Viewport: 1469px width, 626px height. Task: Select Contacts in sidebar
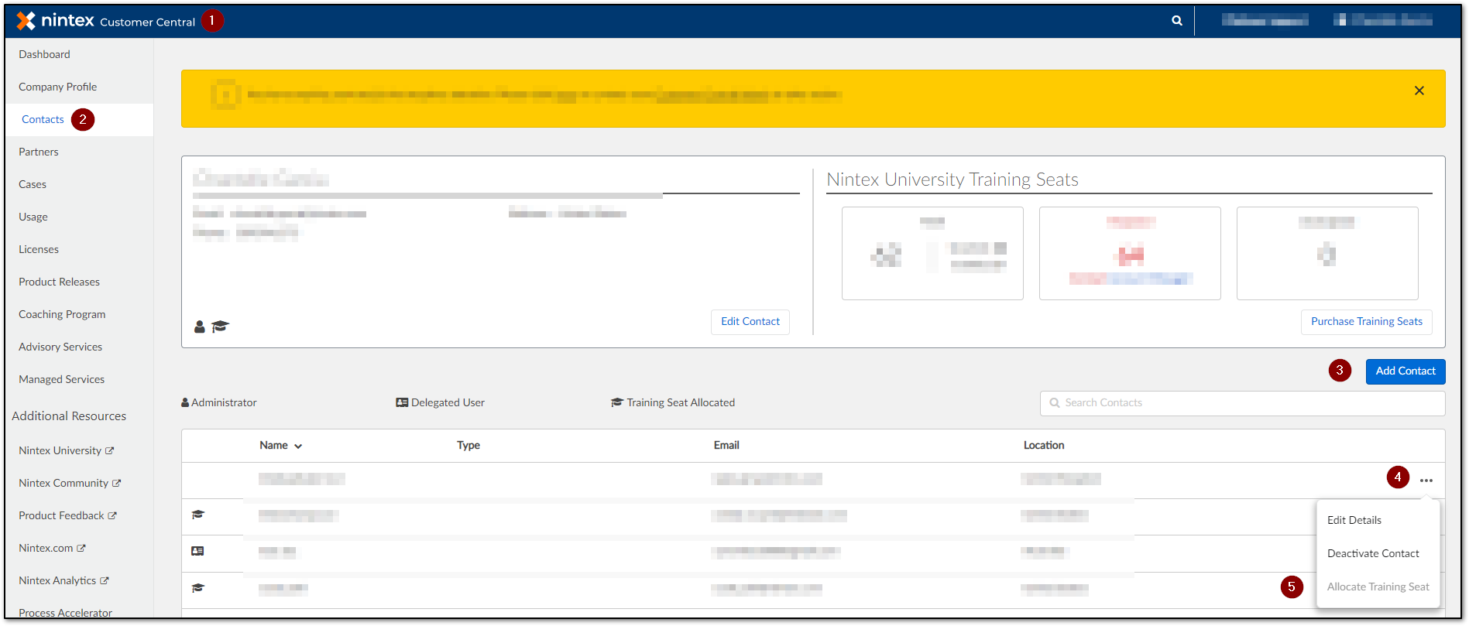(43, 119)
